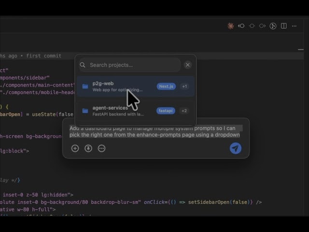Open the circled ellipsis options in prompt box
The width and height of the screenshot is (309, 232).
pos(101,148)
